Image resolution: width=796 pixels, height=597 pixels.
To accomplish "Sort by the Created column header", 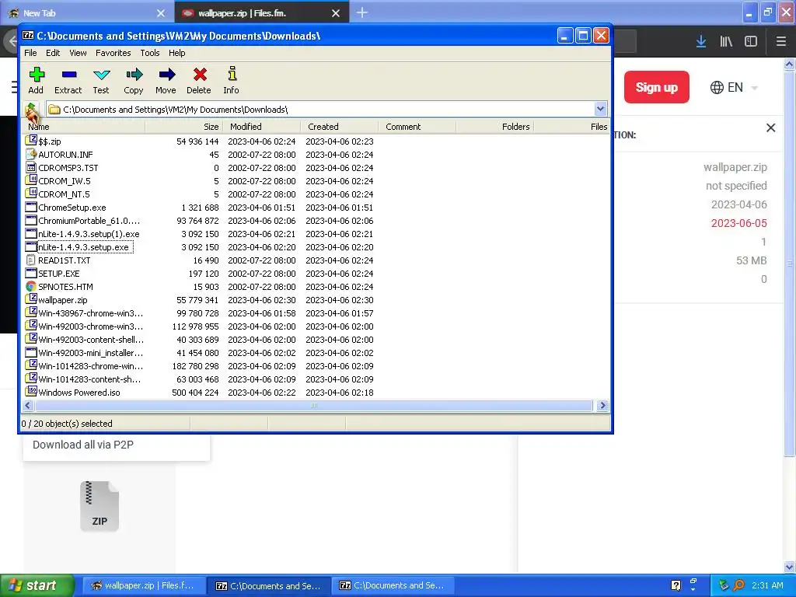I will (x=339, y=127).
